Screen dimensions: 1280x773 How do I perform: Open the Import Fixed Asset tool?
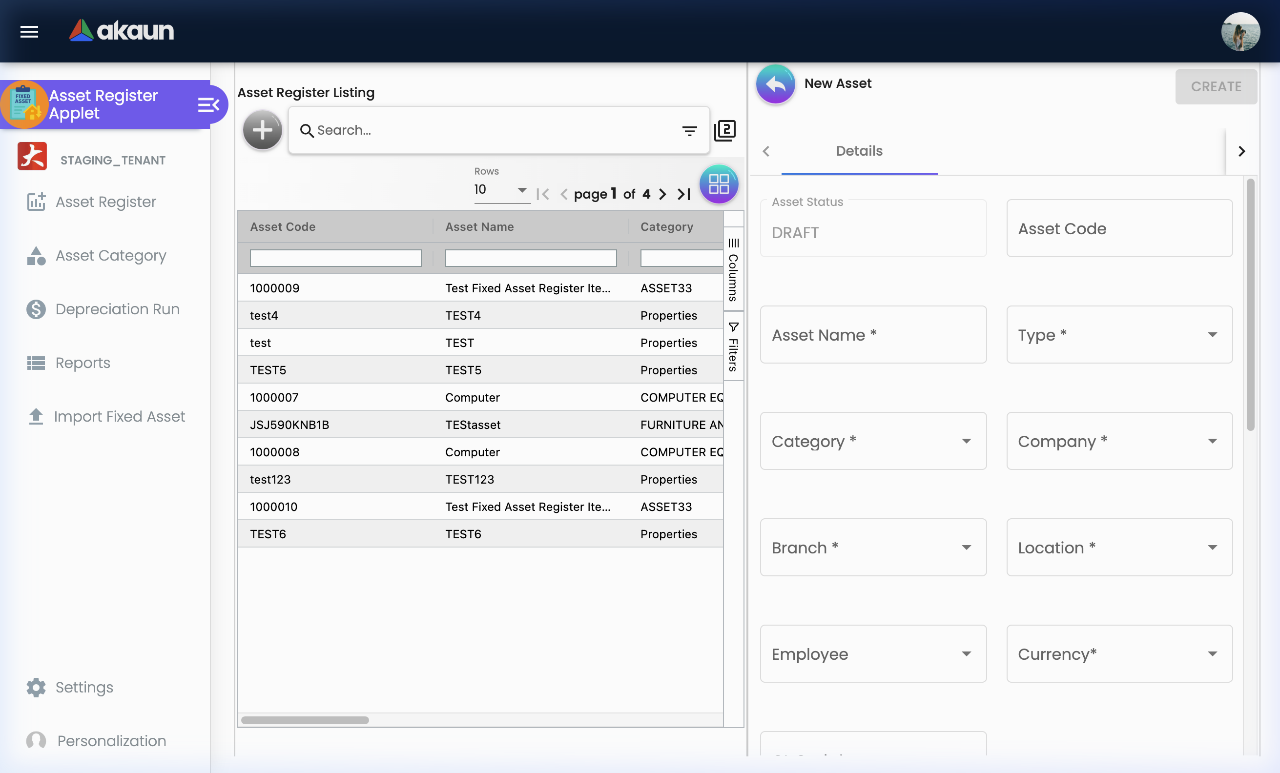click(120, 416)
